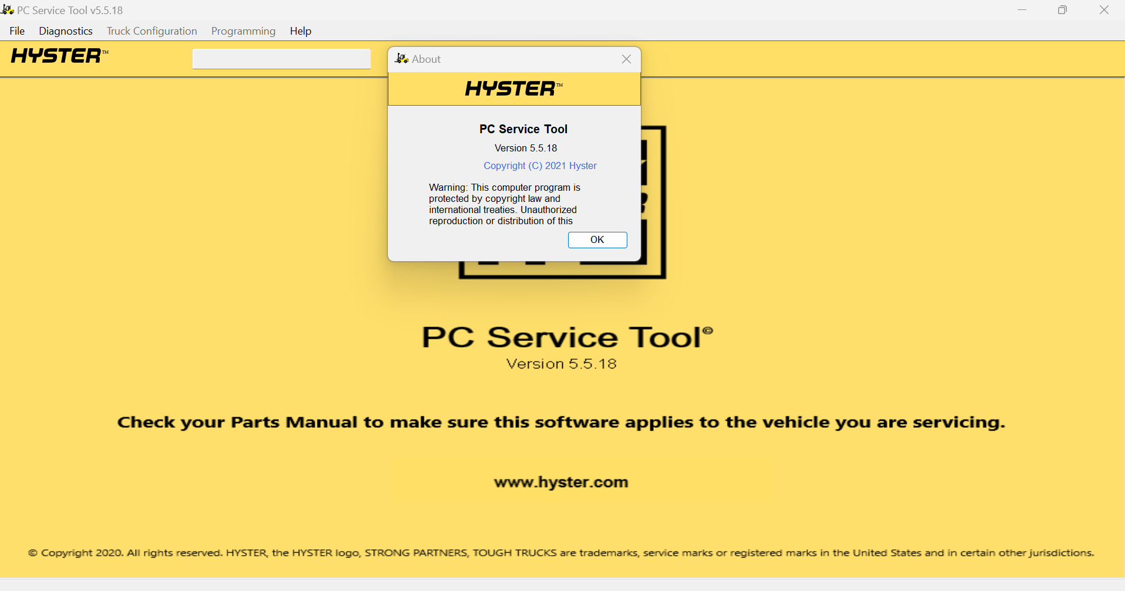The height and width of the screenshot is (591, 1125).
Task: Restore down the PC Service Tool window
Action: pyautogui.click(x=1062, y=10)
